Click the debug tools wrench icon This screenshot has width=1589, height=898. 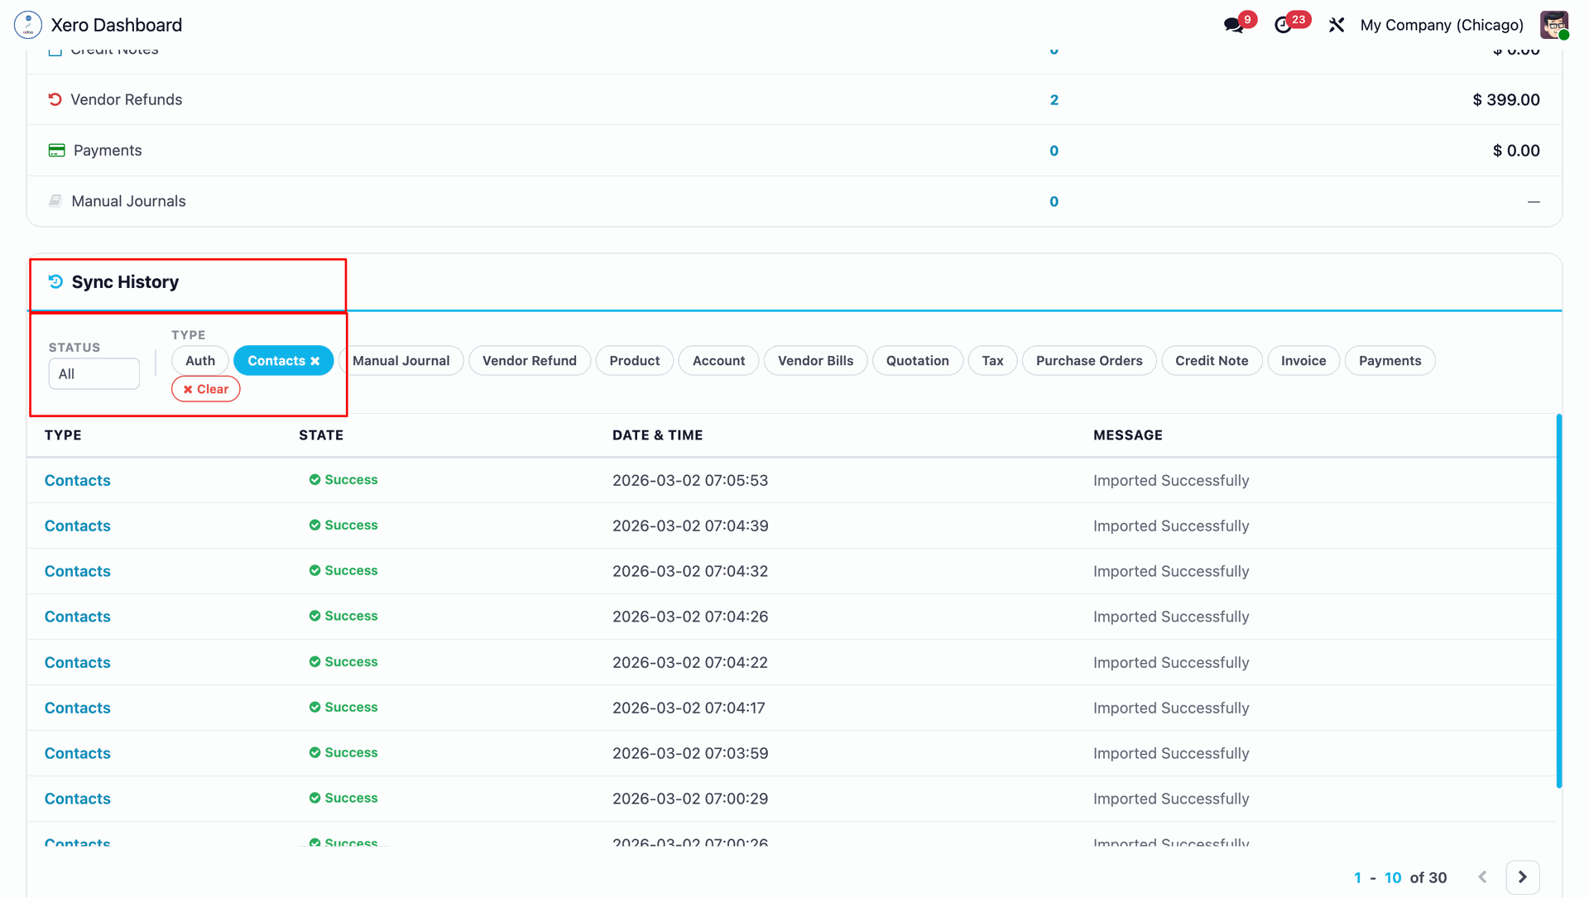(1337, 25)
